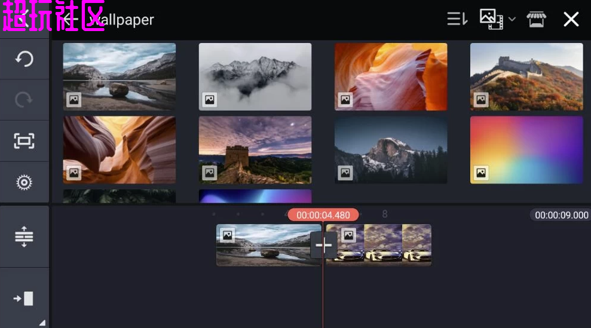Choose the Half Dome mountain wallpaper
This screenshot has height=328, width=591.
391,149
